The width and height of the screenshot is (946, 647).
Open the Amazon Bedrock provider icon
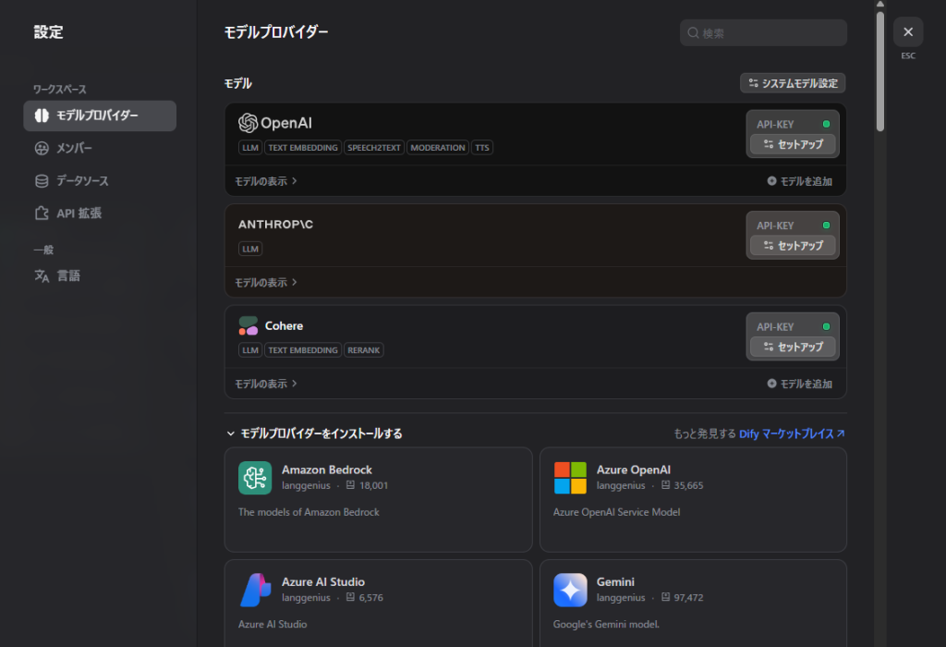(255, 478)
